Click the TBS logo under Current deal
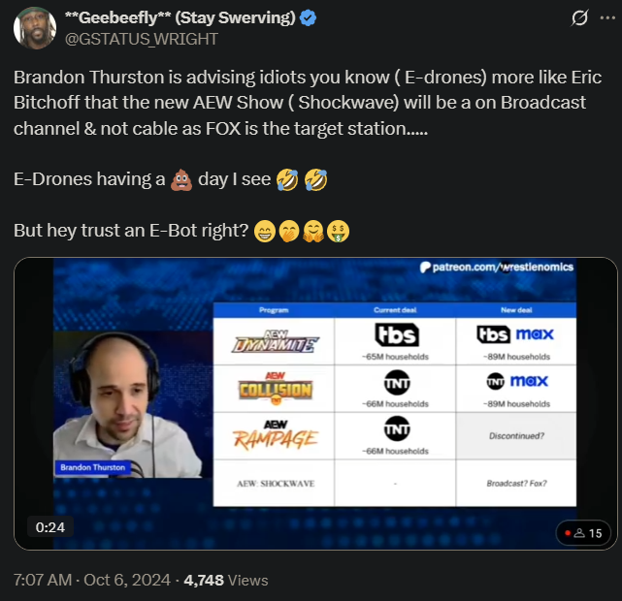Screen dimensions: 622x601 (x=397, y=334)
